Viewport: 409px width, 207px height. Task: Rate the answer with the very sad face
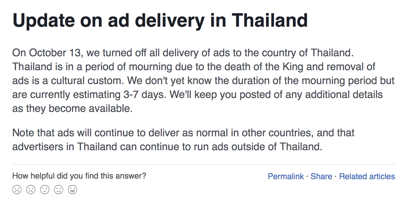[17, 190]
